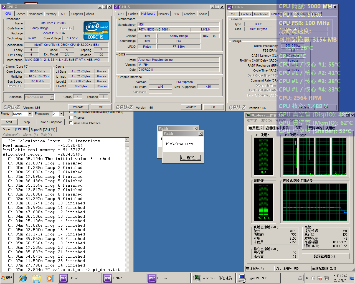Image resolution: width=355 pixels, height=284 pixels.
Task: Click the Loop 24 finished log line
Action: pyautogui.click(x=47, y=265)
